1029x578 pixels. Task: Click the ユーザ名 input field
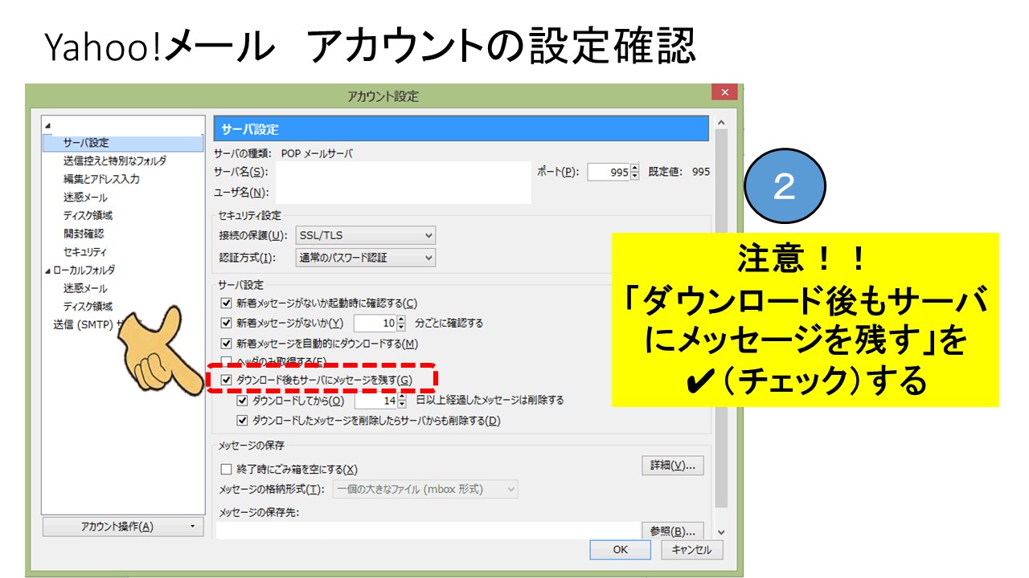403,193
